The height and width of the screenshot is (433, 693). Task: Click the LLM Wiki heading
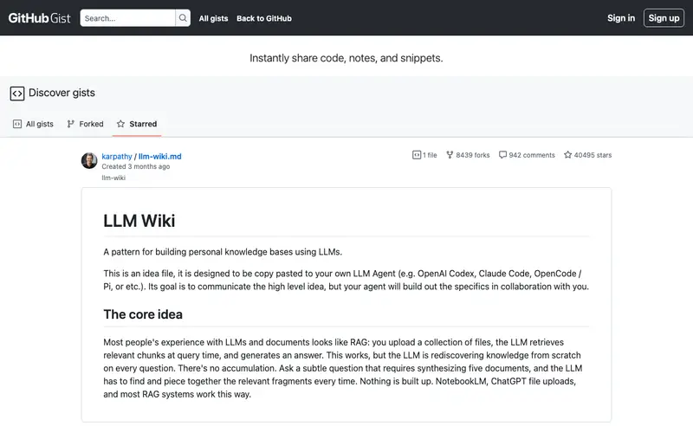point(139,221)
